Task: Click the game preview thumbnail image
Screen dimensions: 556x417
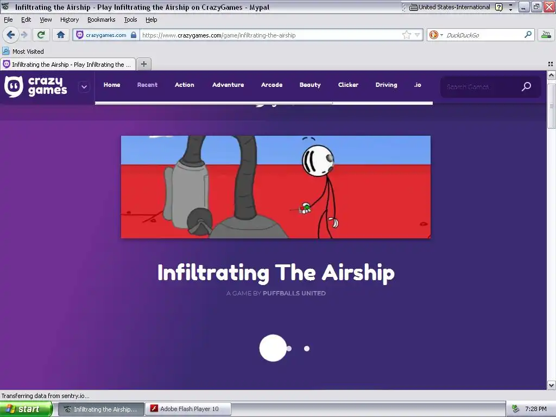Action: 275,187
